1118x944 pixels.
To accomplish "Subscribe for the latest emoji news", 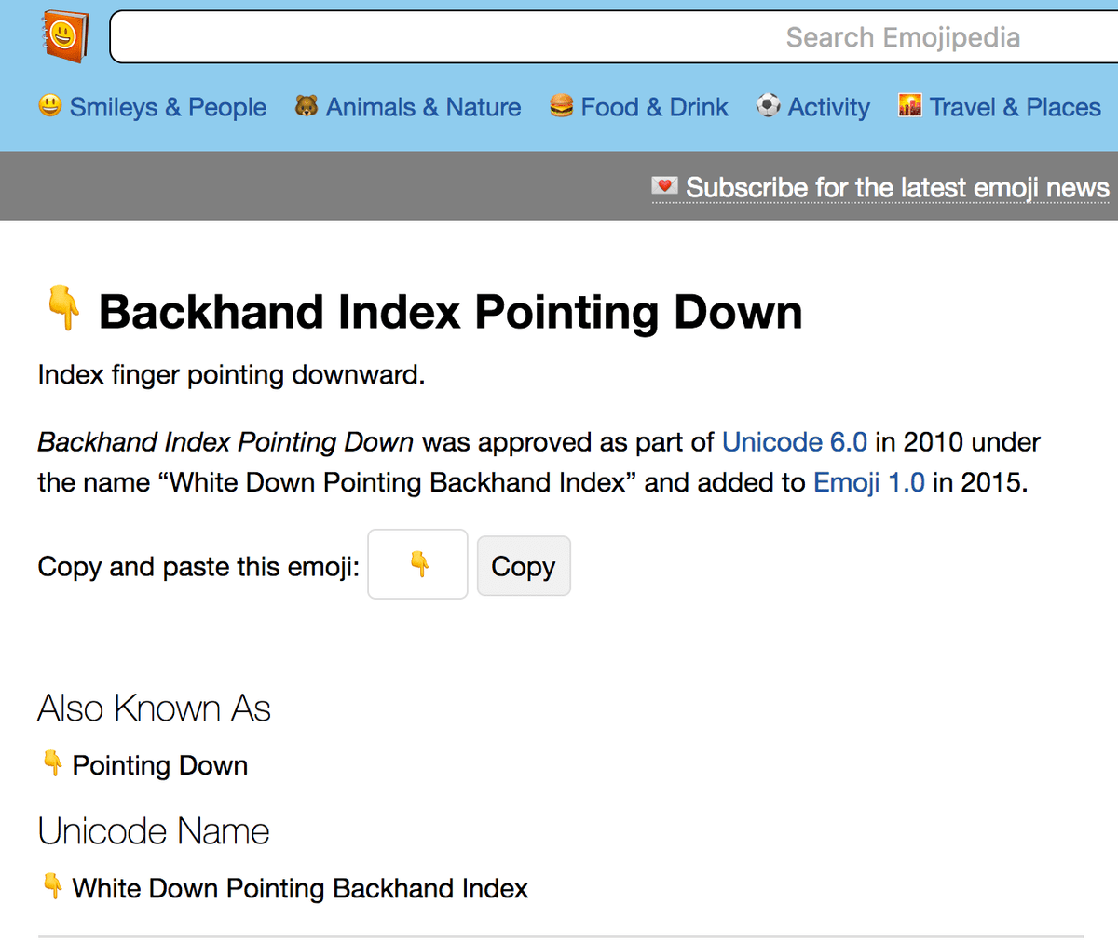I will click(897, 188).
